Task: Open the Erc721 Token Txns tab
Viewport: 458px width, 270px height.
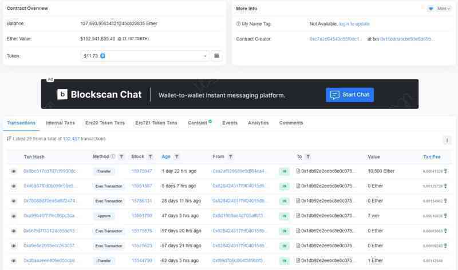Action: click(156, 123)
